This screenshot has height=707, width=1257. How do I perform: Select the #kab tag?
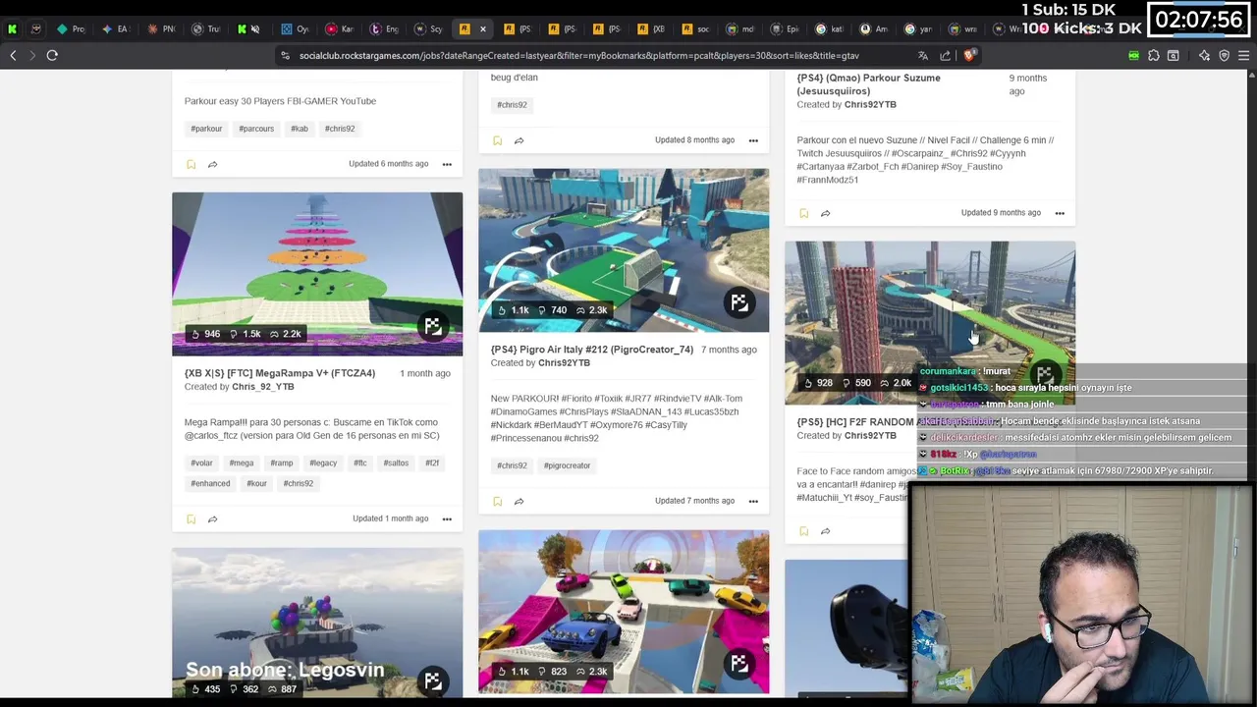(300, 129)
